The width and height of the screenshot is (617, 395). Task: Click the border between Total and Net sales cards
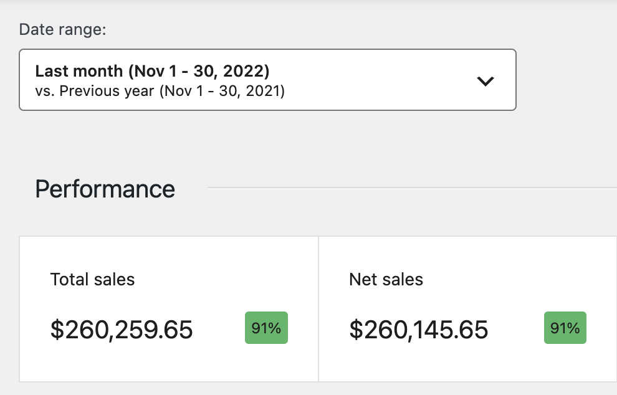pos(318,308)
